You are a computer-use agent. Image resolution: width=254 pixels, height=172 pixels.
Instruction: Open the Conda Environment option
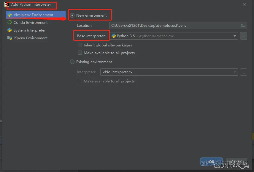coord(31,23)
